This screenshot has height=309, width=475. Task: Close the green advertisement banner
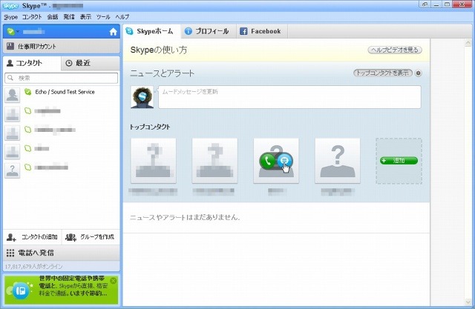coord(114,281)
